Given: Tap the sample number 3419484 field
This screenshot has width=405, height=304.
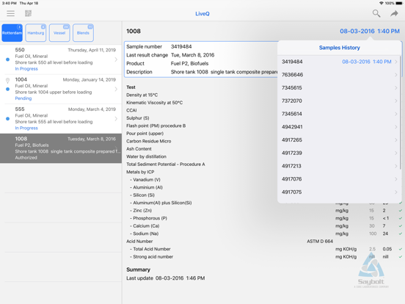Looking at the screenshot, I should [x=181, y=47].
